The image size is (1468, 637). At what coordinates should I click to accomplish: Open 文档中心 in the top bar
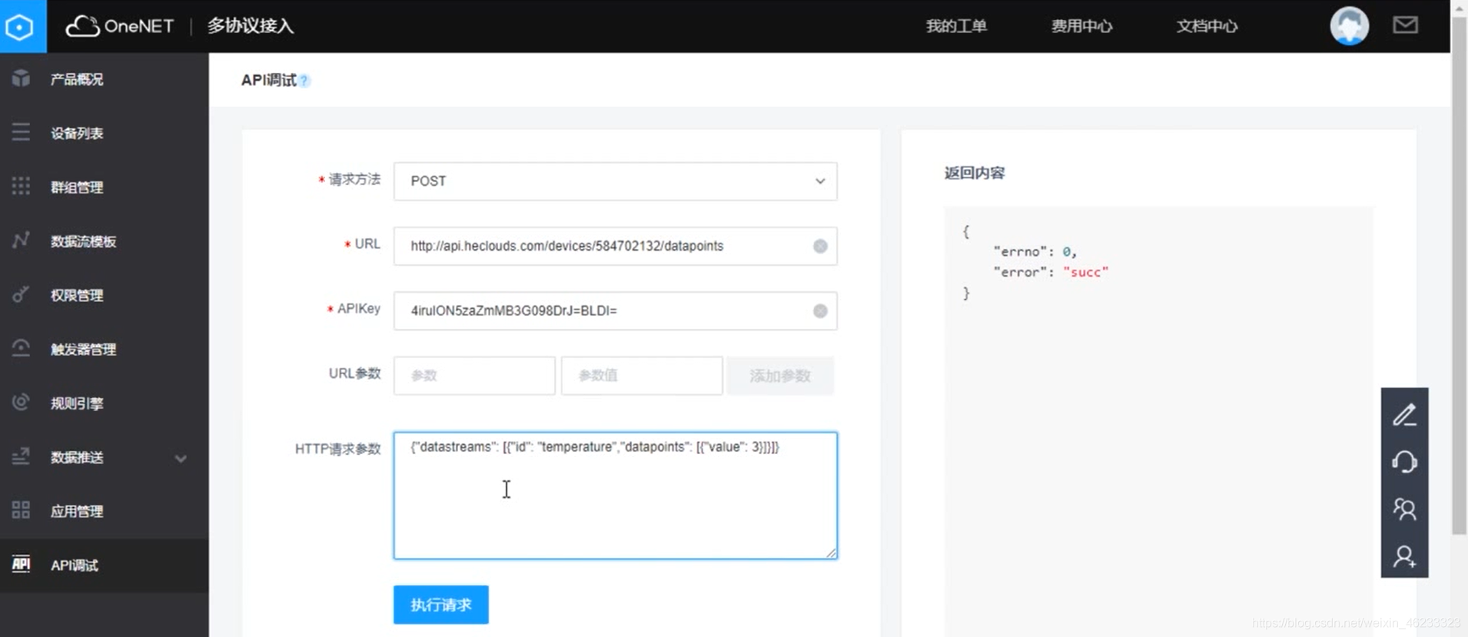(x=1207, y=26)
